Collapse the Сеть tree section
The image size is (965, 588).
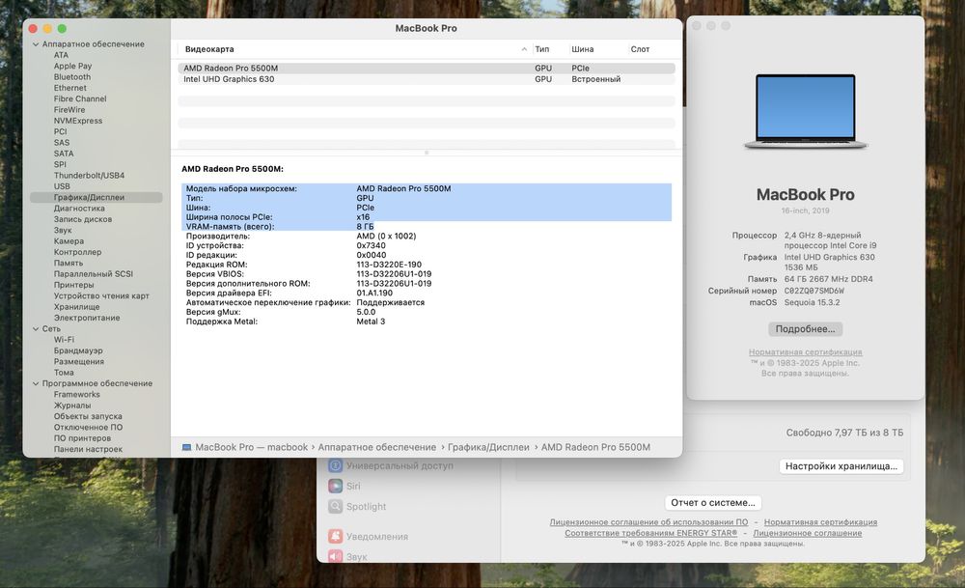pos(36,329)
